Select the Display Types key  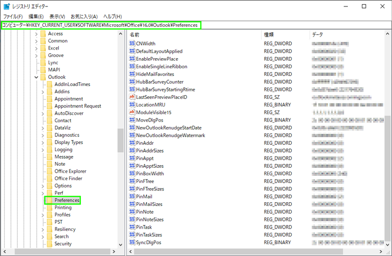69,142
